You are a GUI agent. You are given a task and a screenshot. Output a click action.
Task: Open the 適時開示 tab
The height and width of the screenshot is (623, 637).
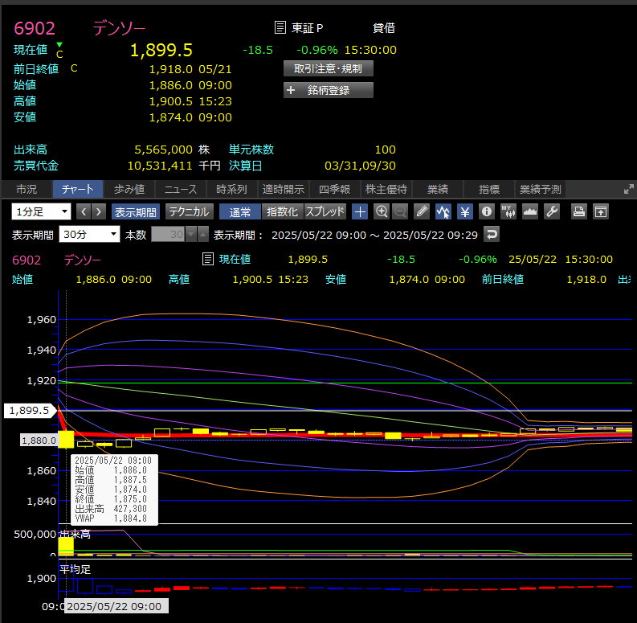[284, 189]
